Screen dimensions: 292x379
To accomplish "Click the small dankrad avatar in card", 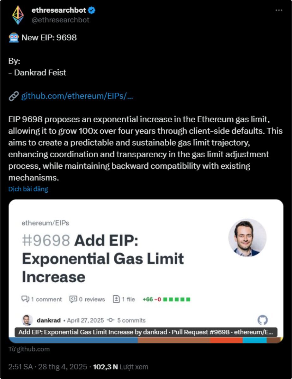I will (x=27, y=320).
